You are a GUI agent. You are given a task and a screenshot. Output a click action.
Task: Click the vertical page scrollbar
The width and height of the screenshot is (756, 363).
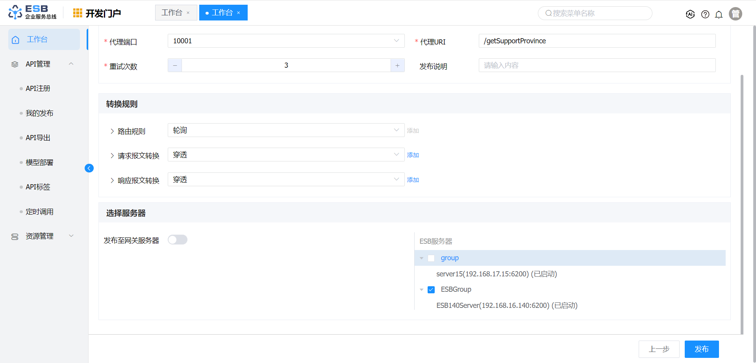742,197
